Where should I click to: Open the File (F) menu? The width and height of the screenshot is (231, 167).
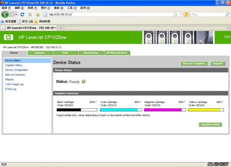6,8
